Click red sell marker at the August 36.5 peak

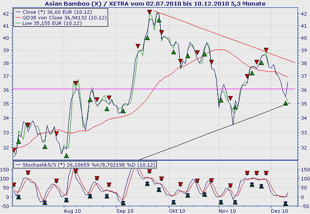coord(76,83)
